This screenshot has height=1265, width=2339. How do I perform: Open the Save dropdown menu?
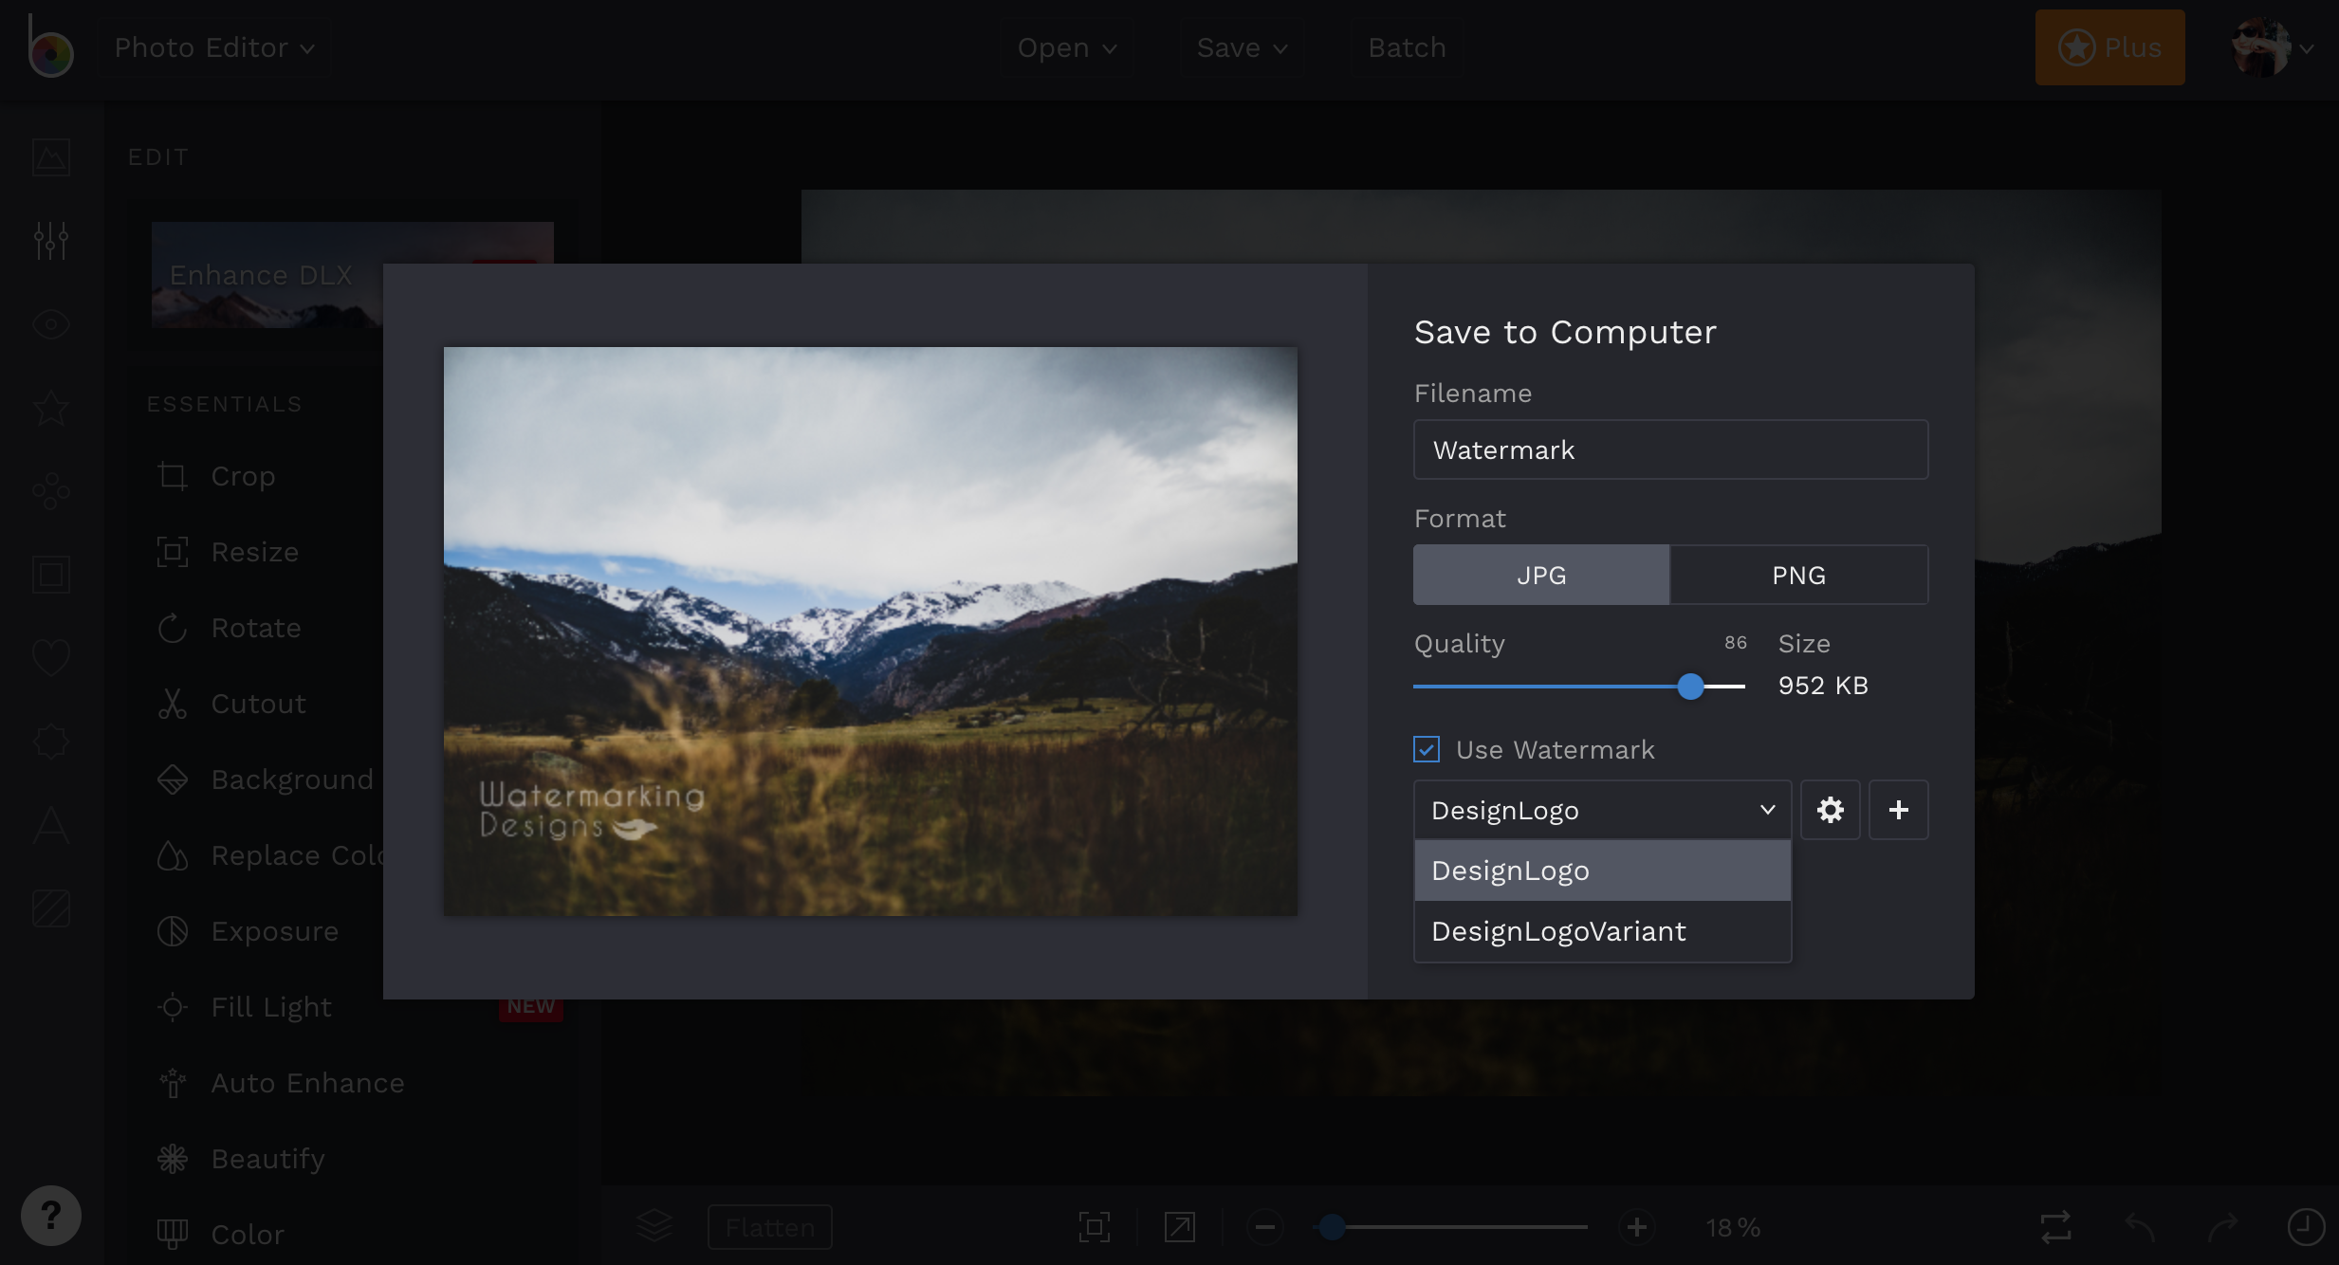pyautogui.click(x=1242, y=47)
